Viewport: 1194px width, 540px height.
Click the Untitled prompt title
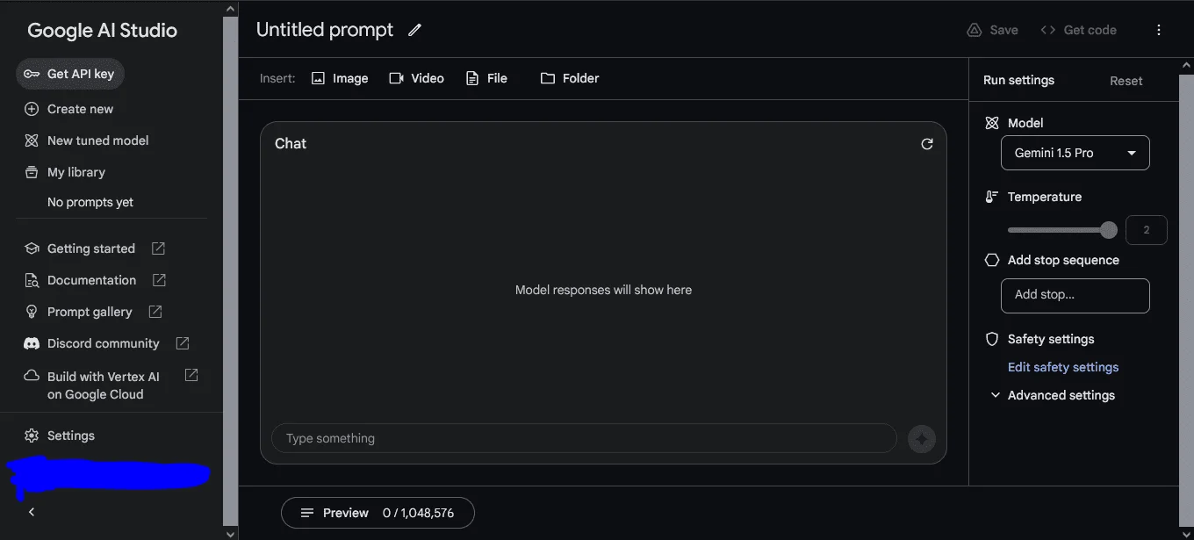(325, 30)
